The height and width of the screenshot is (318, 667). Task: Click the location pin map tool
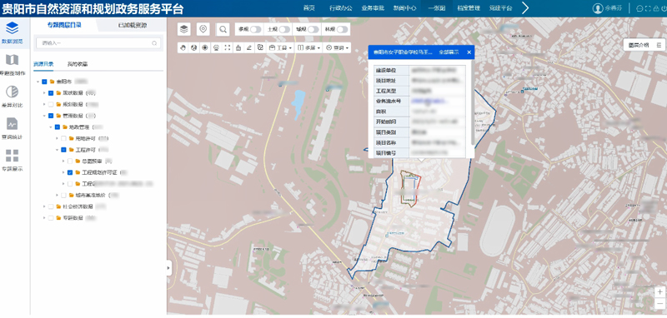click(203, 29)
